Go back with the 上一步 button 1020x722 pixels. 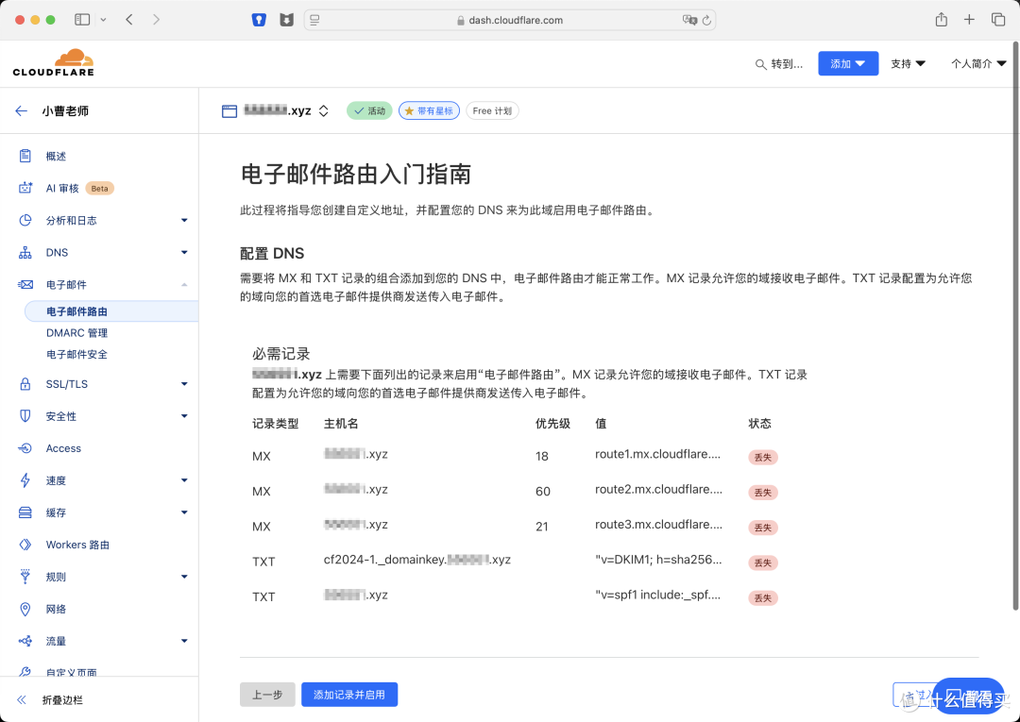click(267, 694)
